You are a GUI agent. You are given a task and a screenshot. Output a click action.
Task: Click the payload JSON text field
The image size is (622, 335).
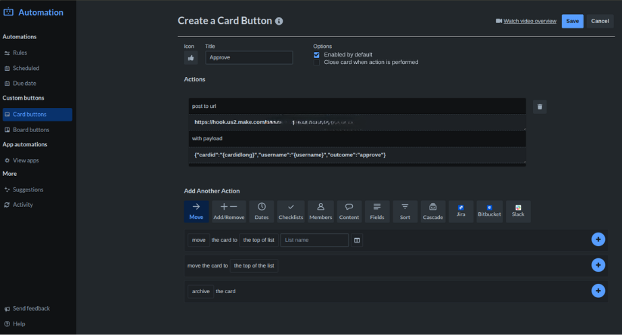click(358, 155)
